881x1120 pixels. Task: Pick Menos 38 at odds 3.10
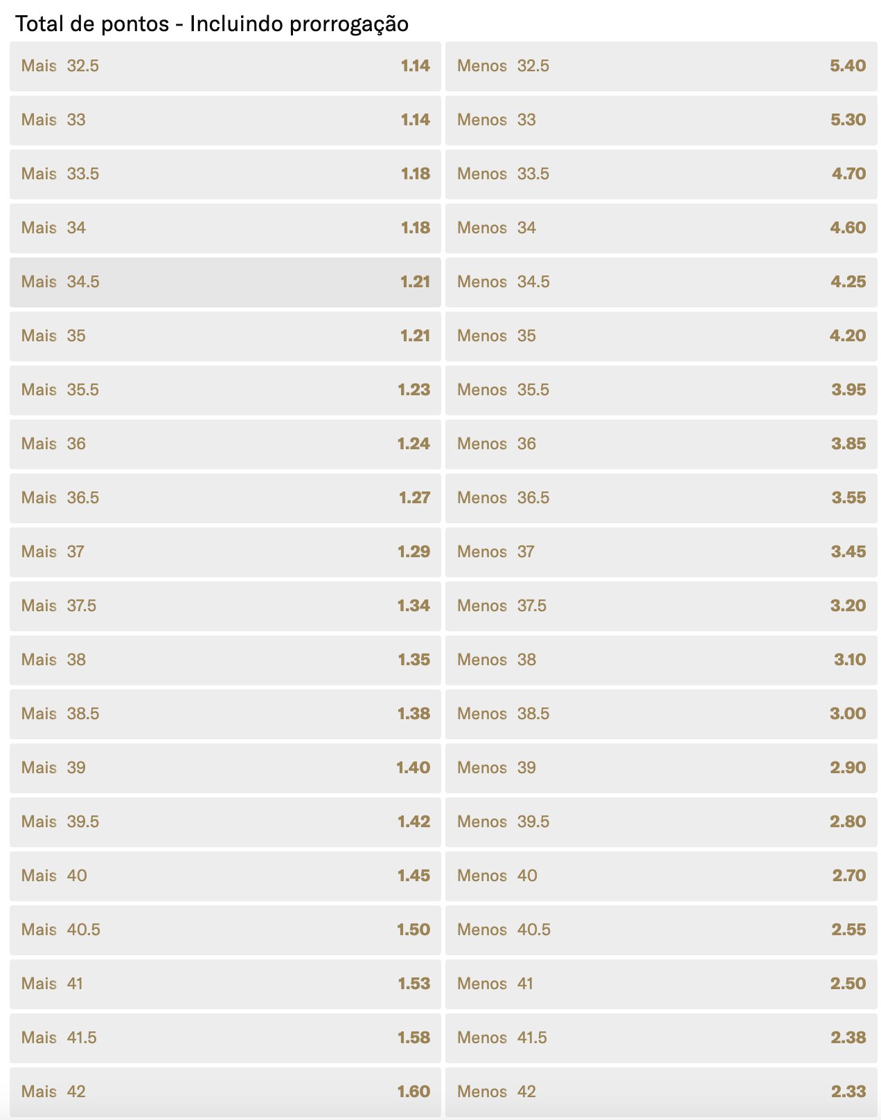pyautogui.click(x=661, y=660)
